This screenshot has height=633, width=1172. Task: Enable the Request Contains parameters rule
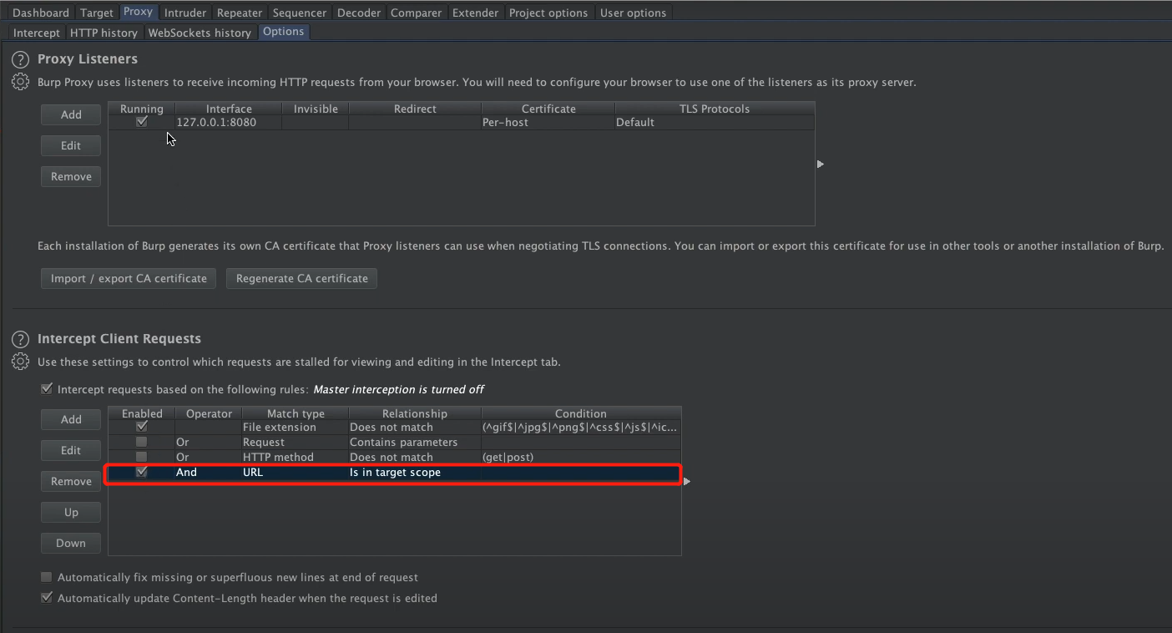tap(142, 442)
